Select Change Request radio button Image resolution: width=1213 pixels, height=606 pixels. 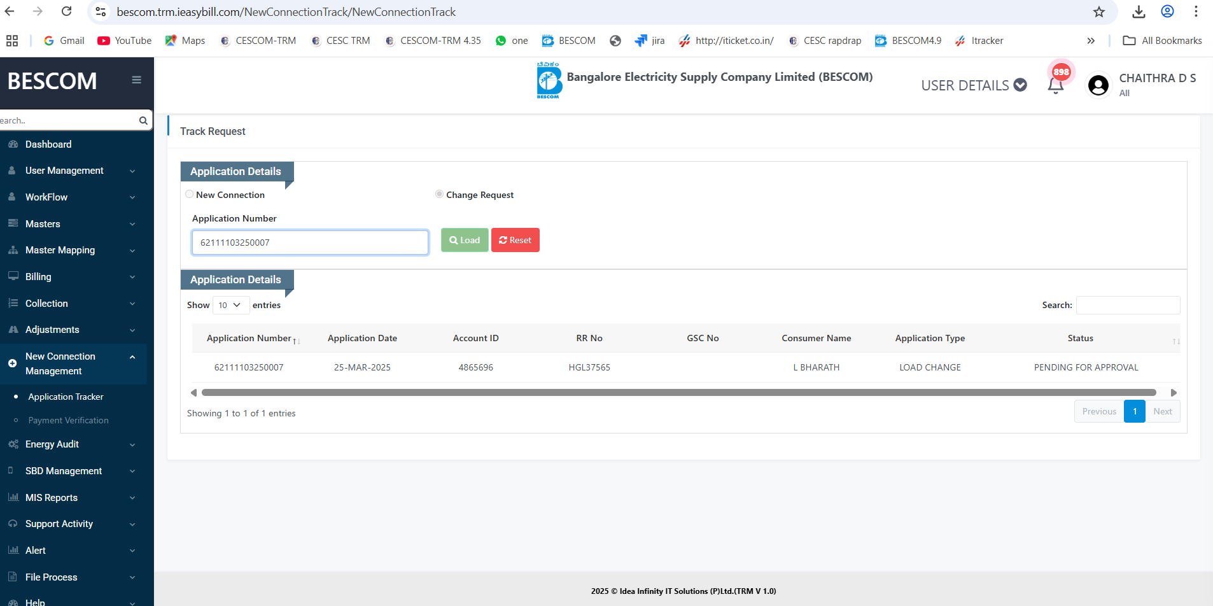[x=439, y=194]
